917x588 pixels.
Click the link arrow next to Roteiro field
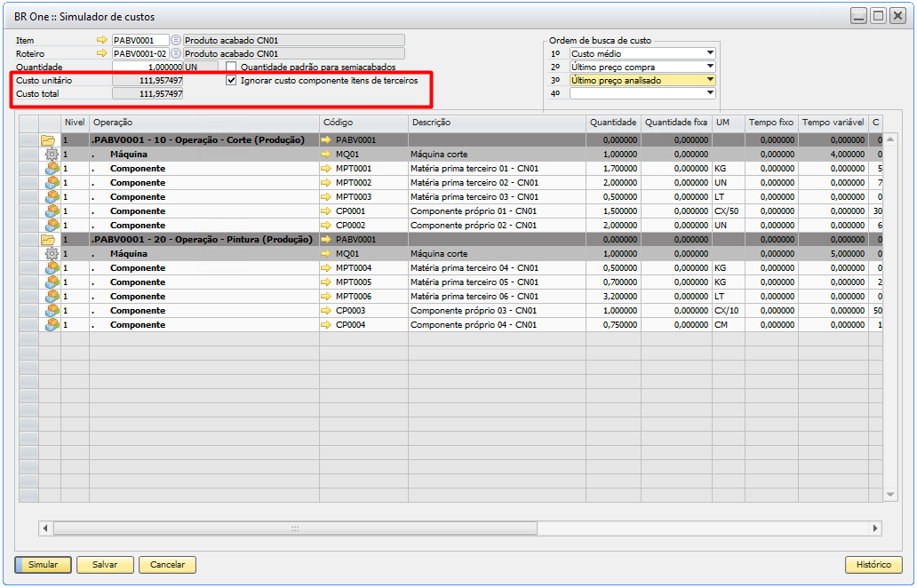[x=101, y=53]
